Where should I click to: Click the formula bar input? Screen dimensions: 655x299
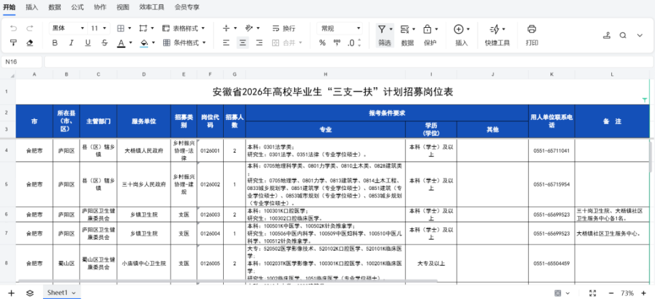tap(349, 62)
